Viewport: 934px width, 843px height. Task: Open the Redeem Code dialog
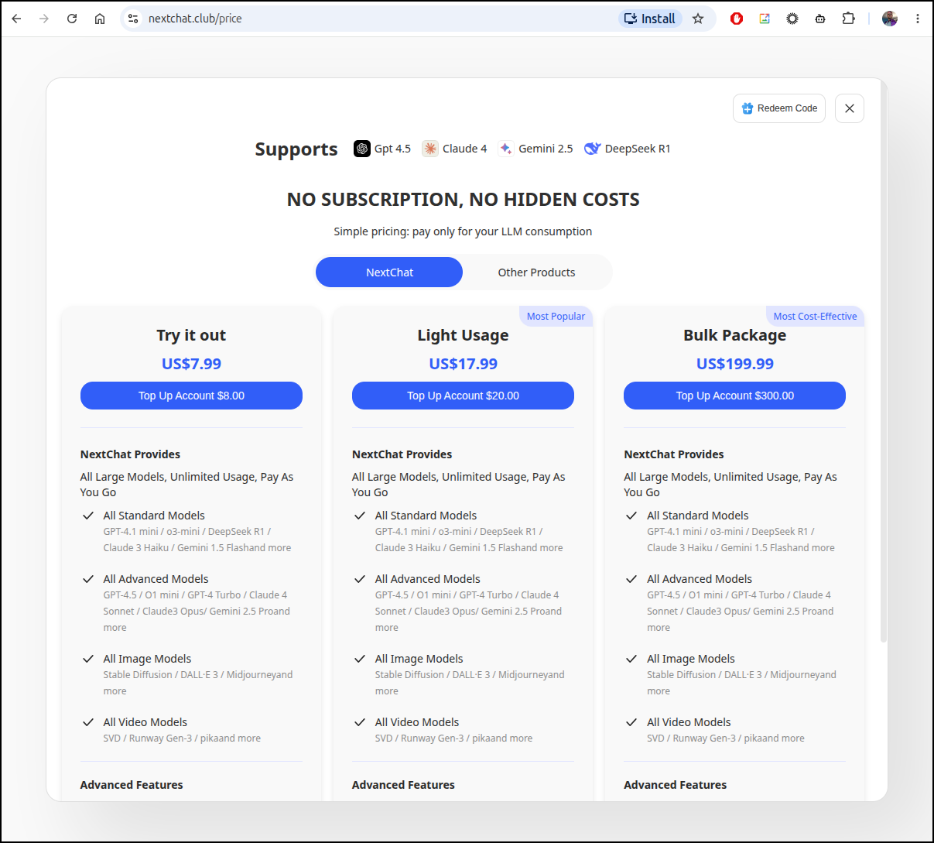pyautogui.click(x=779, y=108)
